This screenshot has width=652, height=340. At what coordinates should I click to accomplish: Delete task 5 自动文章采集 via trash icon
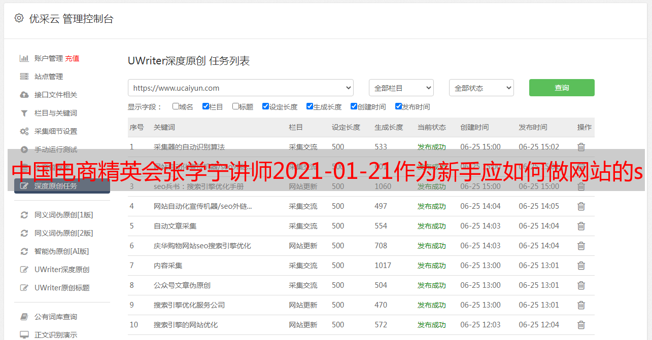pos(581,226)
